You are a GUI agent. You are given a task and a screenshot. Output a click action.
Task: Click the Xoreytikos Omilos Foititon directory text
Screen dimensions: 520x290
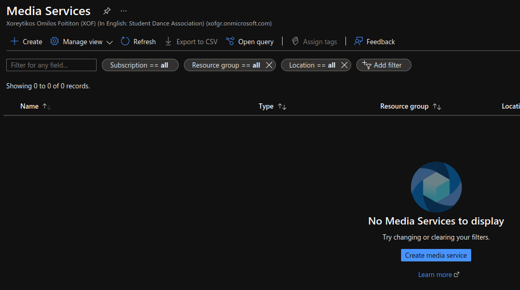coord(139,23)
